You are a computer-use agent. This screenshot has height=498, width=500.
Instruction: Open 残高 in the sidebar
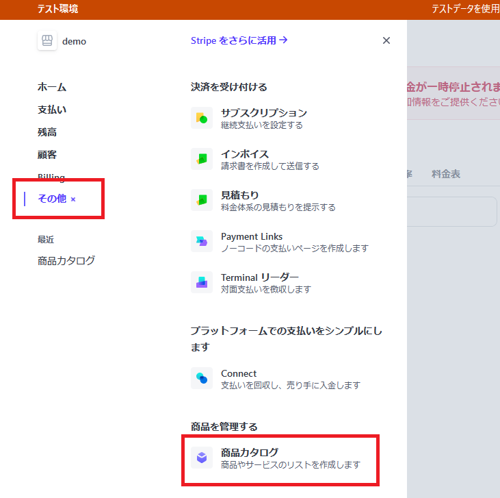pos(47,132)
